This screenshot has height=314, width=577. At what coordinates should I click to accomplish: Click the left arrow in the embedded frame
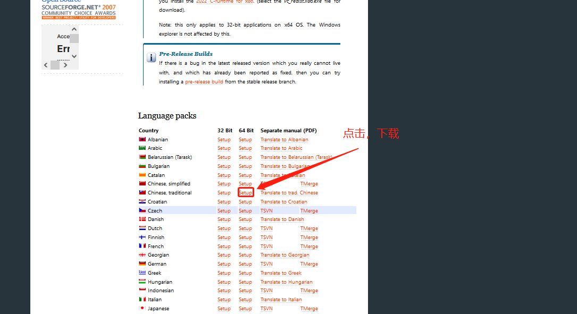coord(46,65)
